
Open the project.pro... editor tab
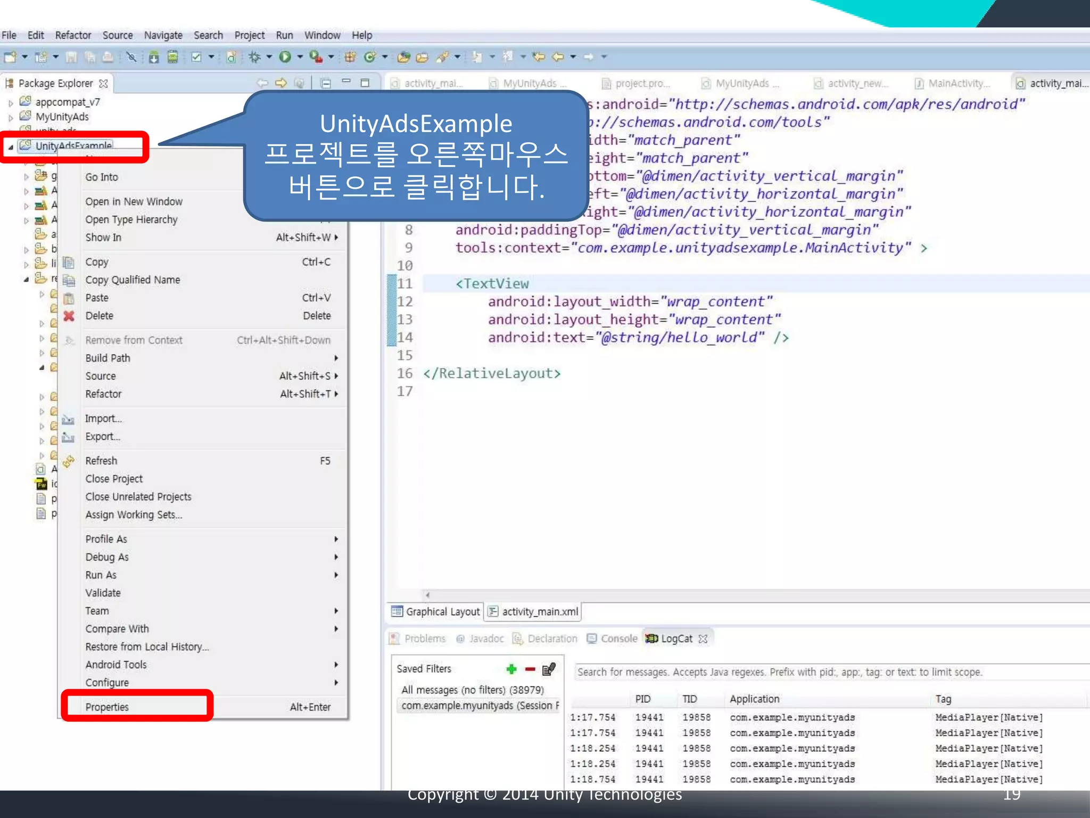[x=635, y=84]
